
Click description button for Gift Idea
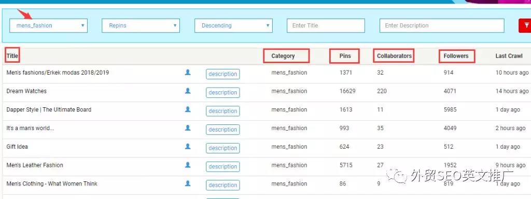(223, 148)
